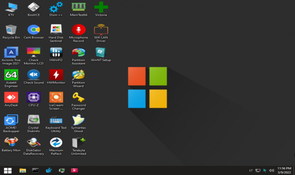
Task: Launch HWMonitor
Action: 56,77
